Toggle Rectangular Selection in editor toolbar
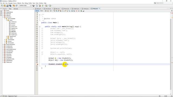Image resolution: width=173 pixels, height=97 pixels. tap(62, 11)
